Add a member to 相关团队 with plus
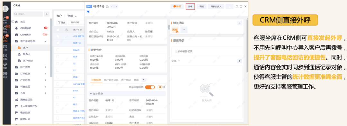Image resolution: width=347 pixels, height=126 pixels. 240,23
